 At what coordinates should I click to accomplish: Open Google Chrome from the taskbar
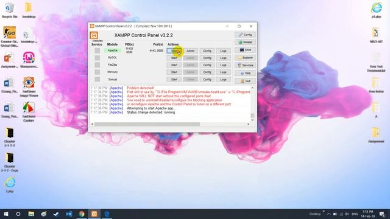click(x=82, y=214)
